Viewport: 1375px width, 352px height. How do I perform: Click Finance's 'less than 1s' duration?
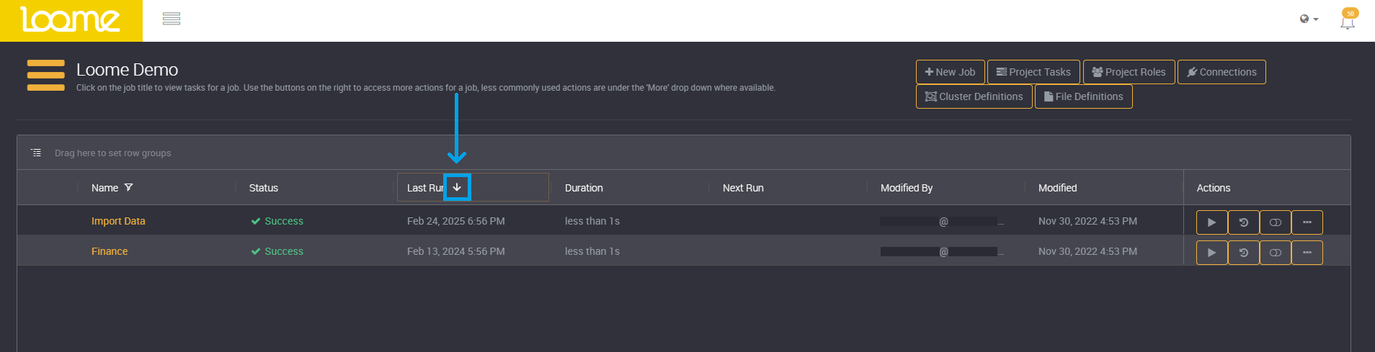pyautogui.click(x=592, y=251)
